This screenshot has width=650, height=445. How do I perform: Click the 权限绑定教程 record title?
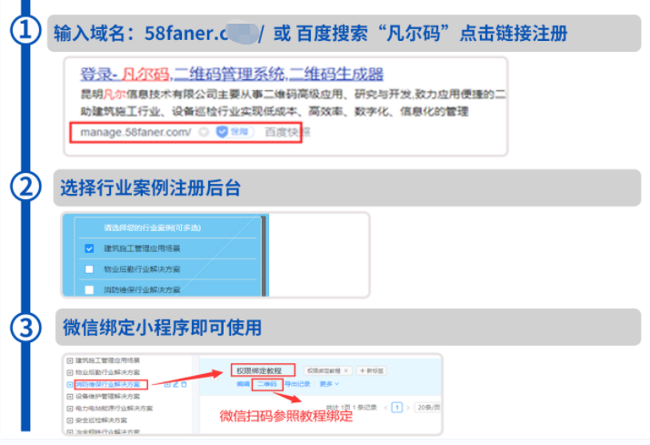coord(259,370)
